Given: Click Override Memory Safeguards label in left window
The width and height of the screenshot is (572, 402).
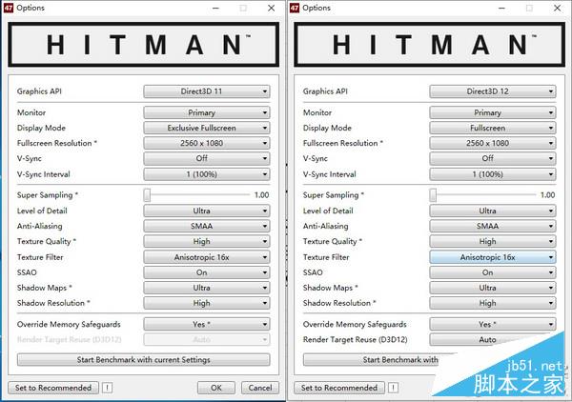Looking at the screenshot, I should (69, 324).
